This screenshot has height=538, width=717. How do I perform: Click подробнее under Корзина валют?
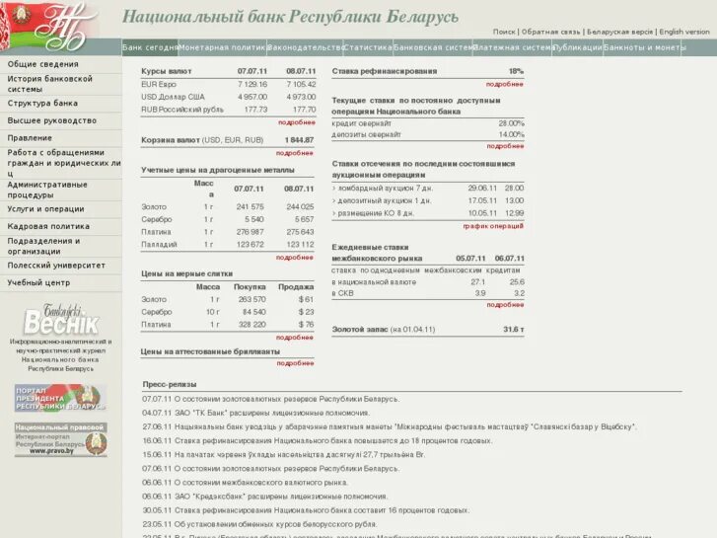[295, 153]
